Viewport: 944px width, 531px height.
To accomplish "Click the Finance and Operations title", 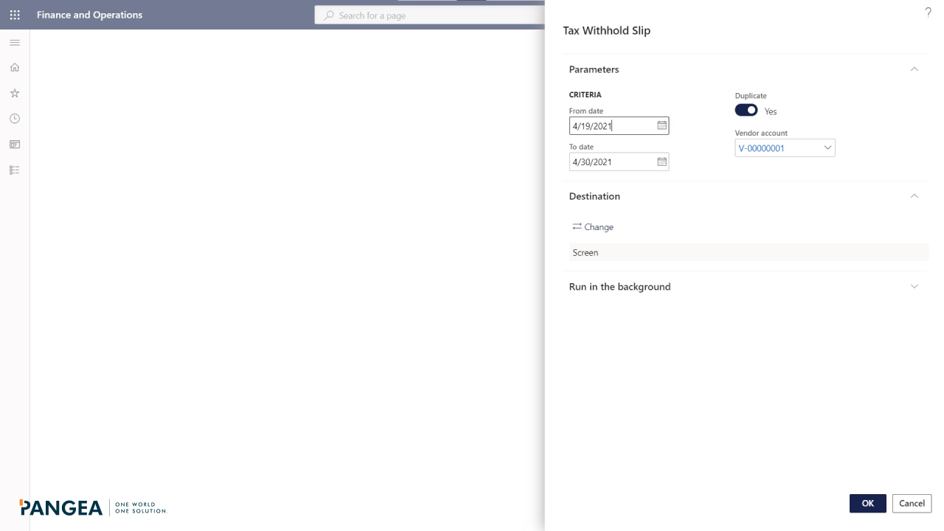I will point(90,15).
